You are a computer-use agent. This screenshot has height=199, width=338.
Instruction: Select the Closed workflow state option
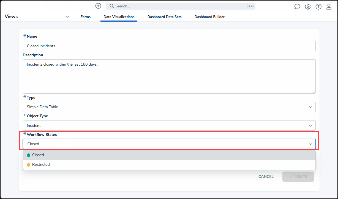(169, 155)
